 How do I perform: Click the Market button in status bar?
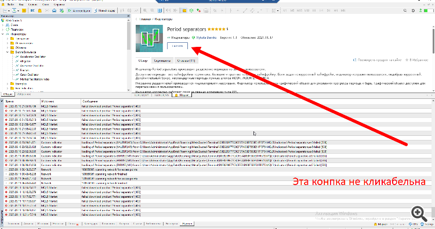[x=381, y=224]
